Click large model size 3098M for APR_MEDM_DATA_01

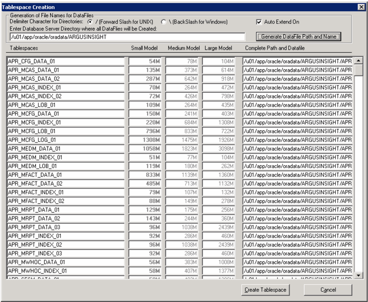pyautogui.click(x=219, y=148)
